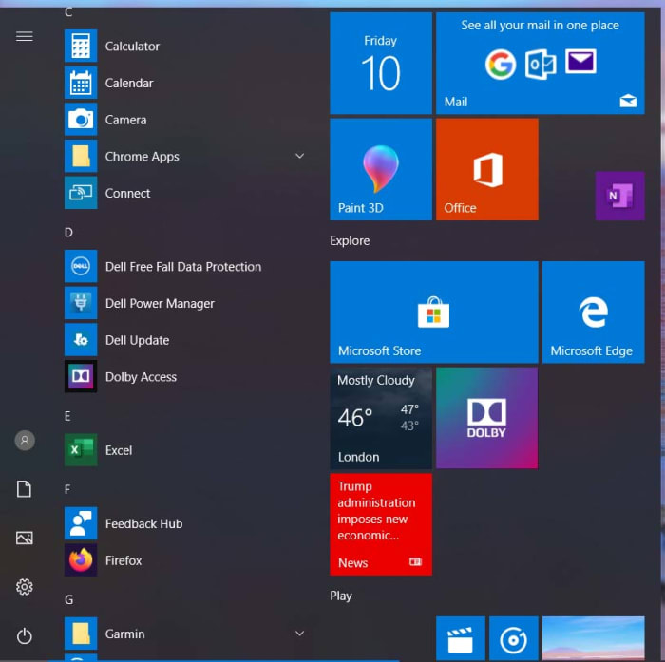Click the letter D section header
Screen dimensions: 665x662
point(68,232)
